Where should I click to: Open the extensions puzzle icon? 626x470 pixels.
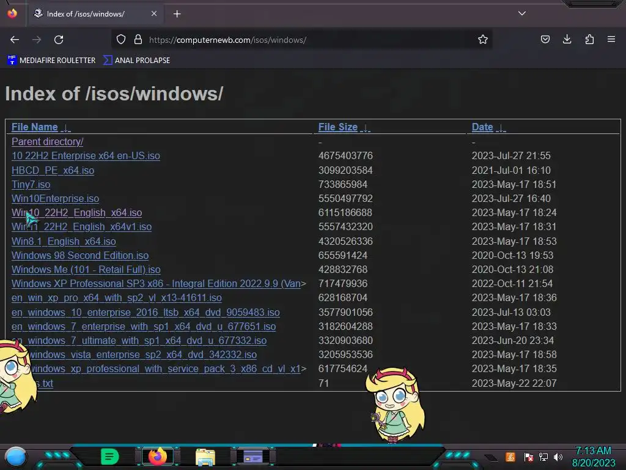[589, 40]
